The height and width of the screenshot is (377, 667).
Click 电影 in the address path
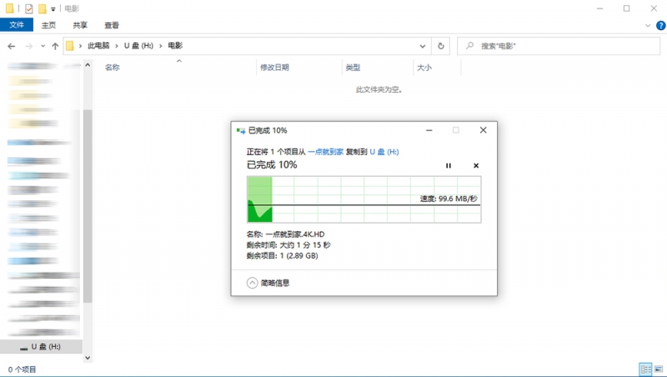point(175,46)
